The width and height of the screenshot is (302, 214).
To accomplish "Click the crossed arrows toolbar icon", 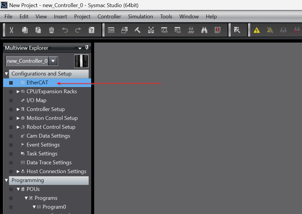I will pyautogui.click(x=151, y=30).
